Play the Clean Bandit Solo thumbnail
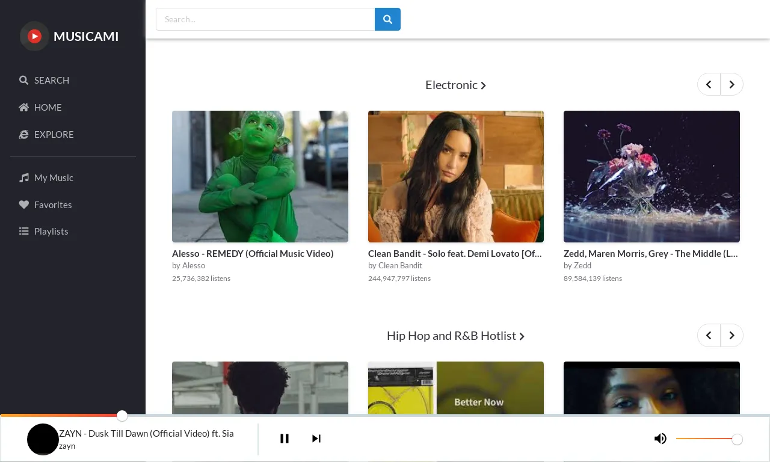 pyautogui.click(x=456, y=176)
